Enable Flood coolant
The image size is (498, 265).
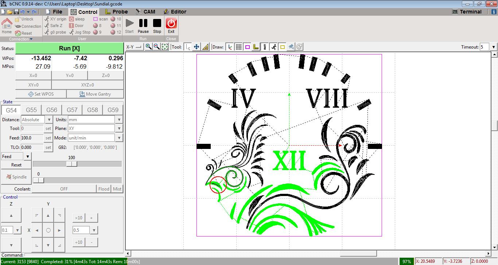pos(104,189)
